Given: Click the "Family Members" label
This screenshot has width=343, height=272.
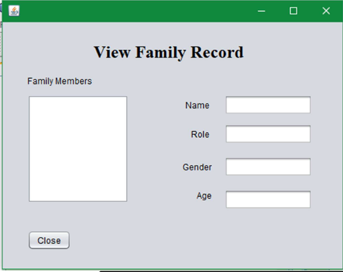Looking at the screenshot, I should (60, 81).
